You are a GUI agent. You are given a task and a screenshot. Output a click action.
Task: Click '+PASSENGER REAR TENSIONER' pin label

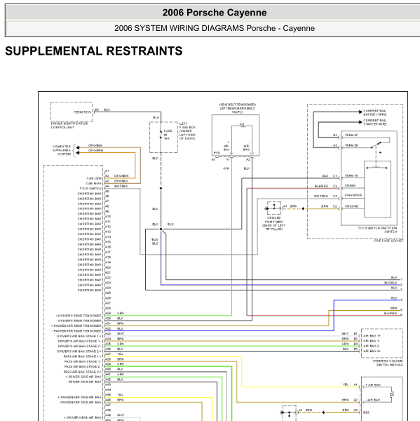[76, 326]
